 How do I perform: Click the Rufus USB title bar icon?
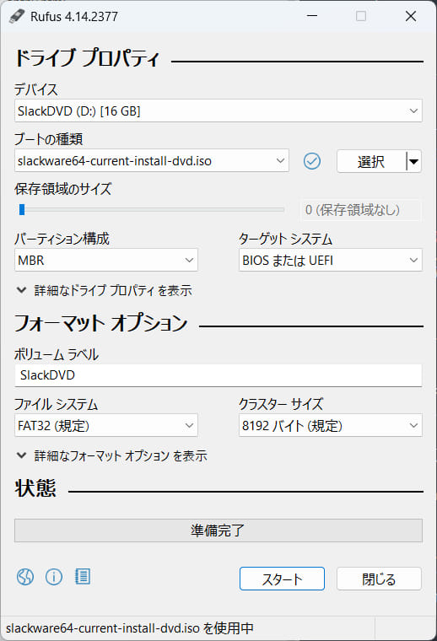pos(17,16)
